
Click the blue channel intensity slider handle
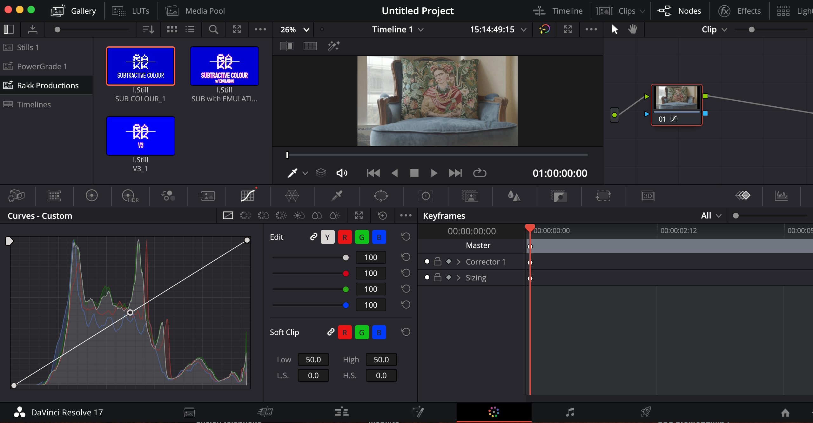[x=346, y=305]
